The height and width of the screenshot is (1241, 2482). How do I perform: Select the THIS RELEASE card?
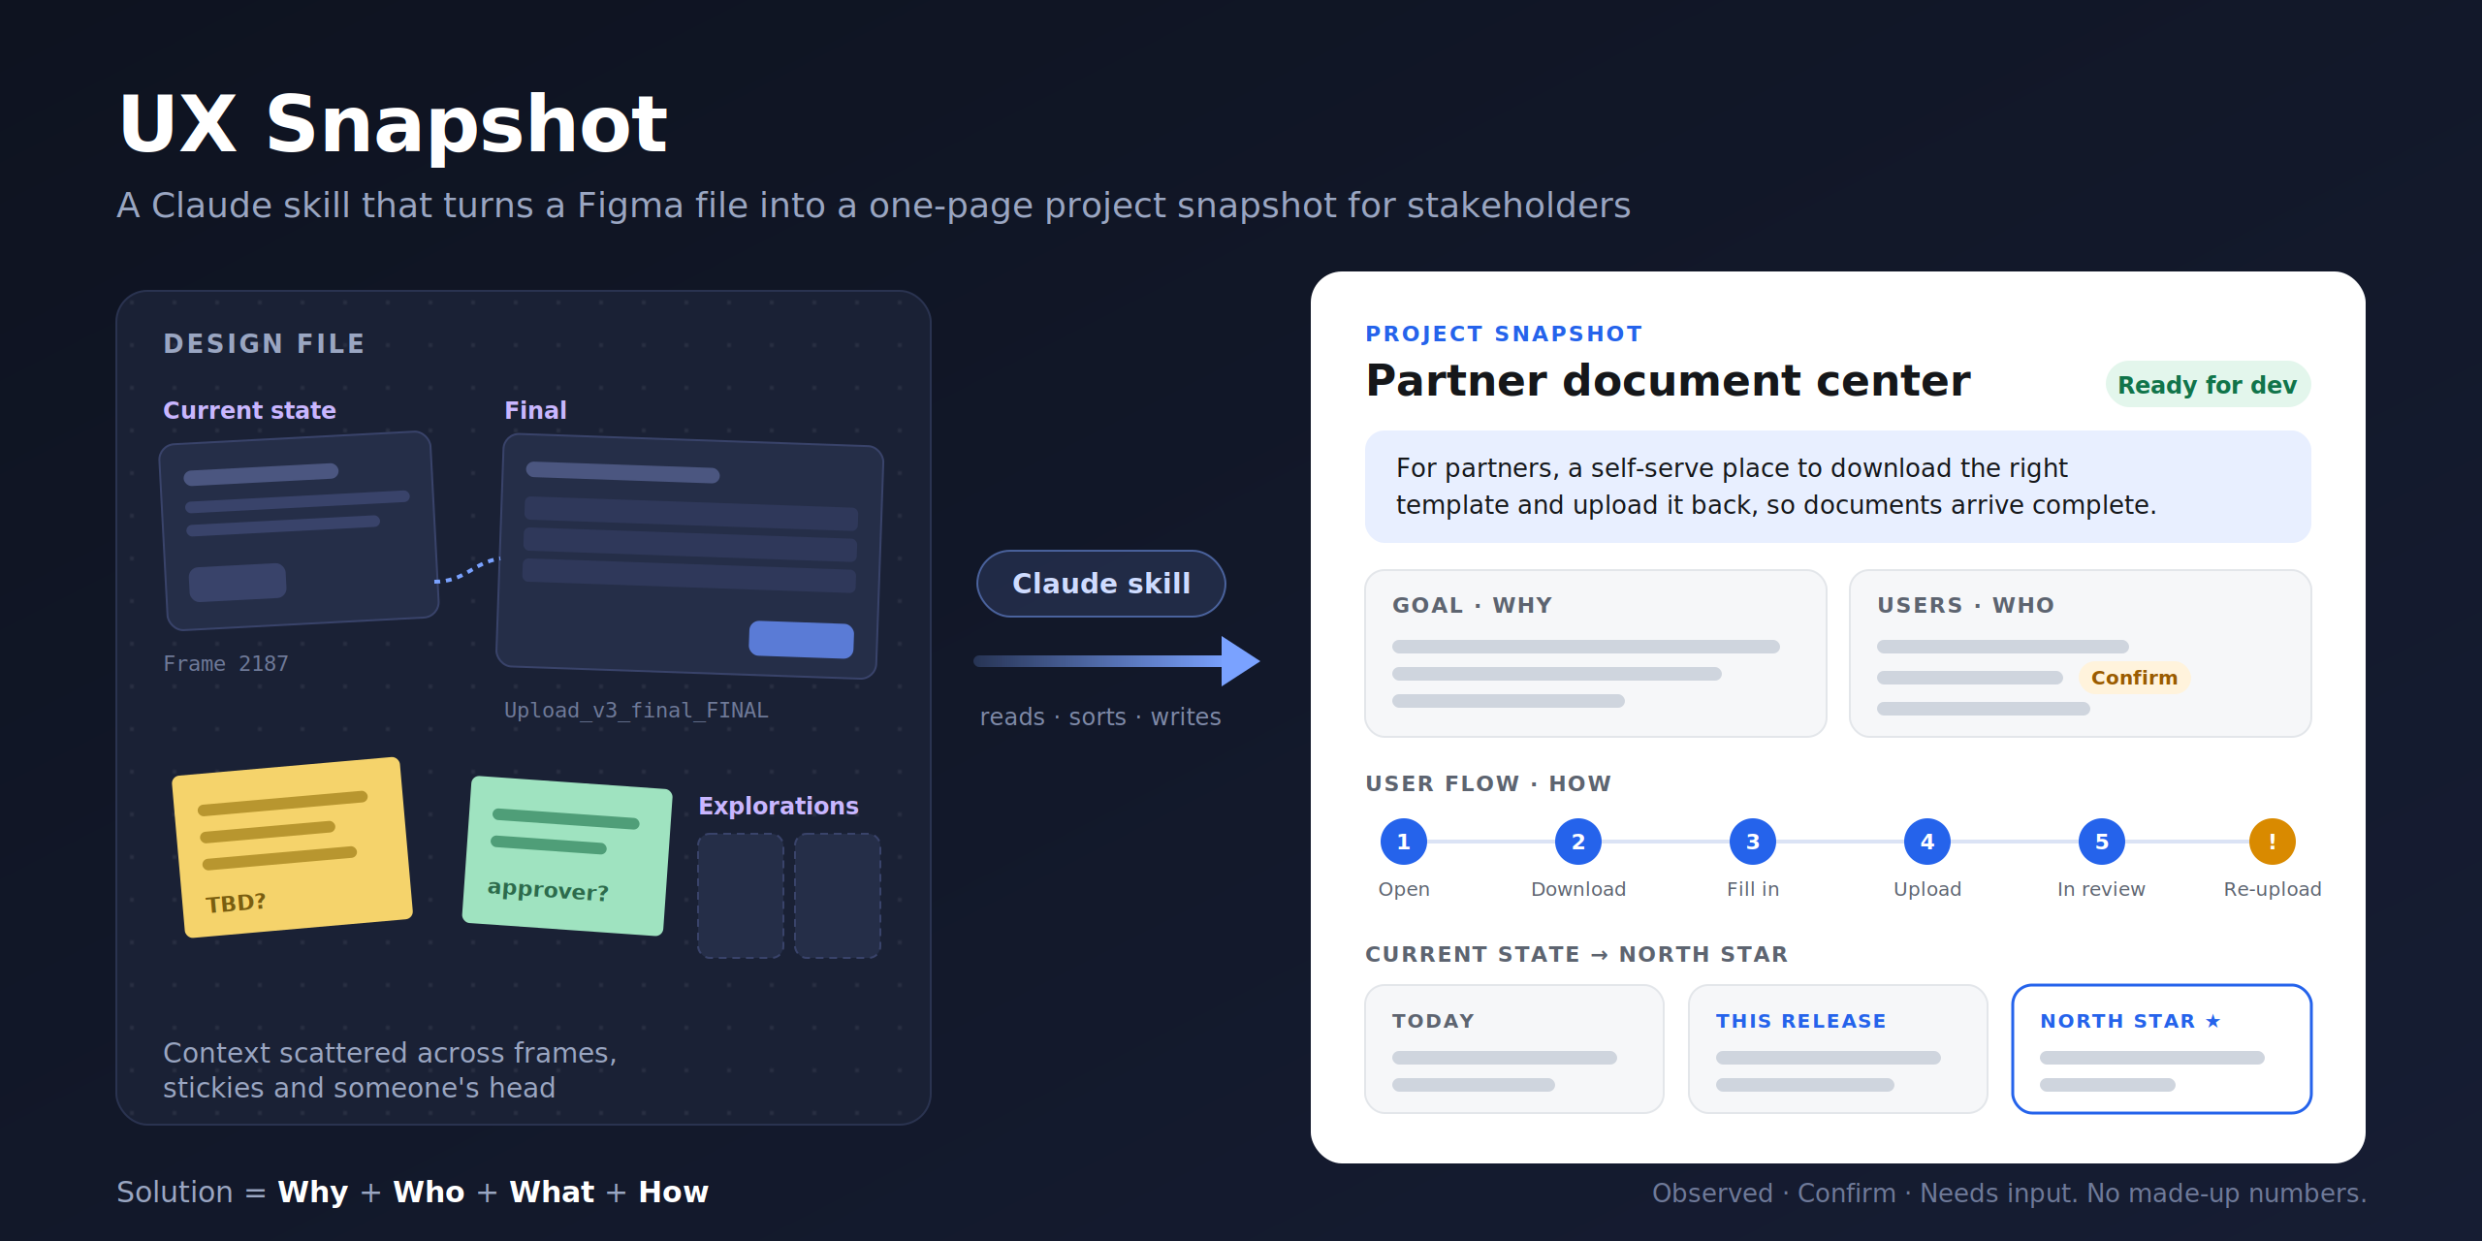point(1837,1049)
